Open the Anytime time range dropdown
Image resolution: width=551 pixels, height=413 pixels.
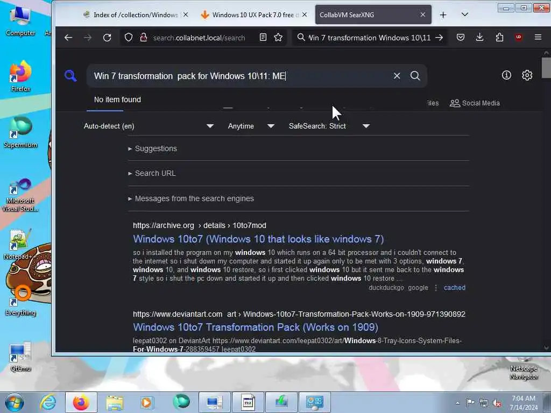251,126
